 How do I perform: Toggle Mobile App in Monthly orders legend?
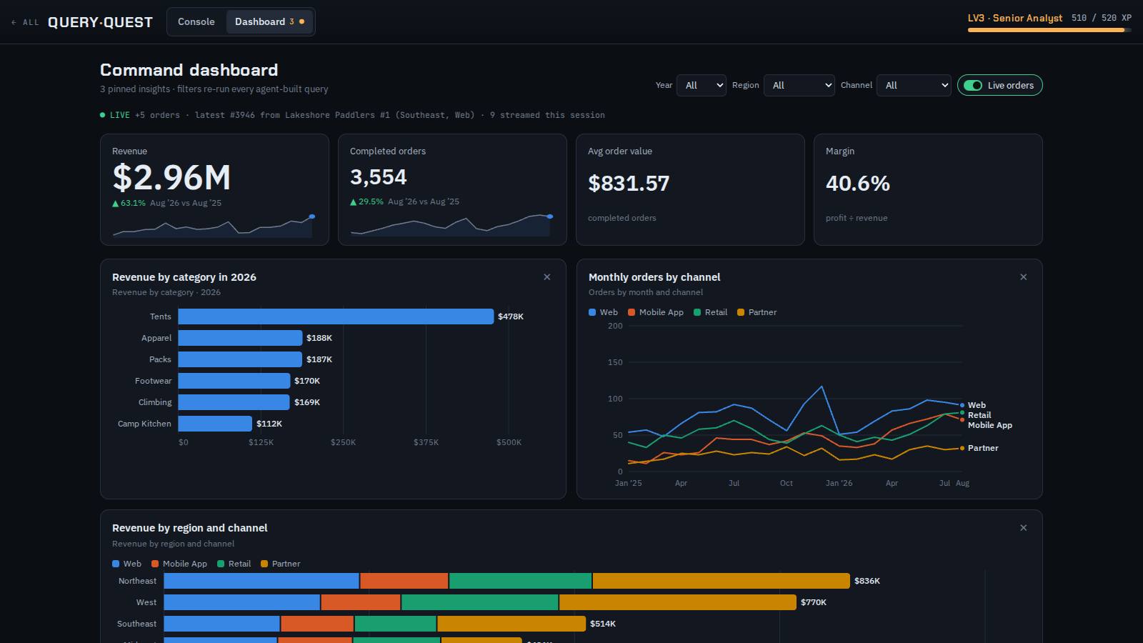coord(656,312)
